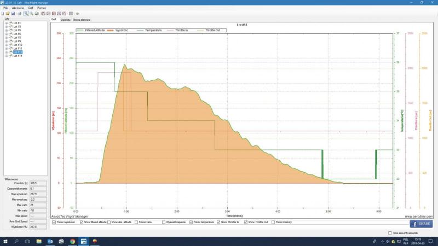Viewport: 438px width, 246px height.
Task: Switch to the Opis lotu tab
Action: (x=66, y=19)
